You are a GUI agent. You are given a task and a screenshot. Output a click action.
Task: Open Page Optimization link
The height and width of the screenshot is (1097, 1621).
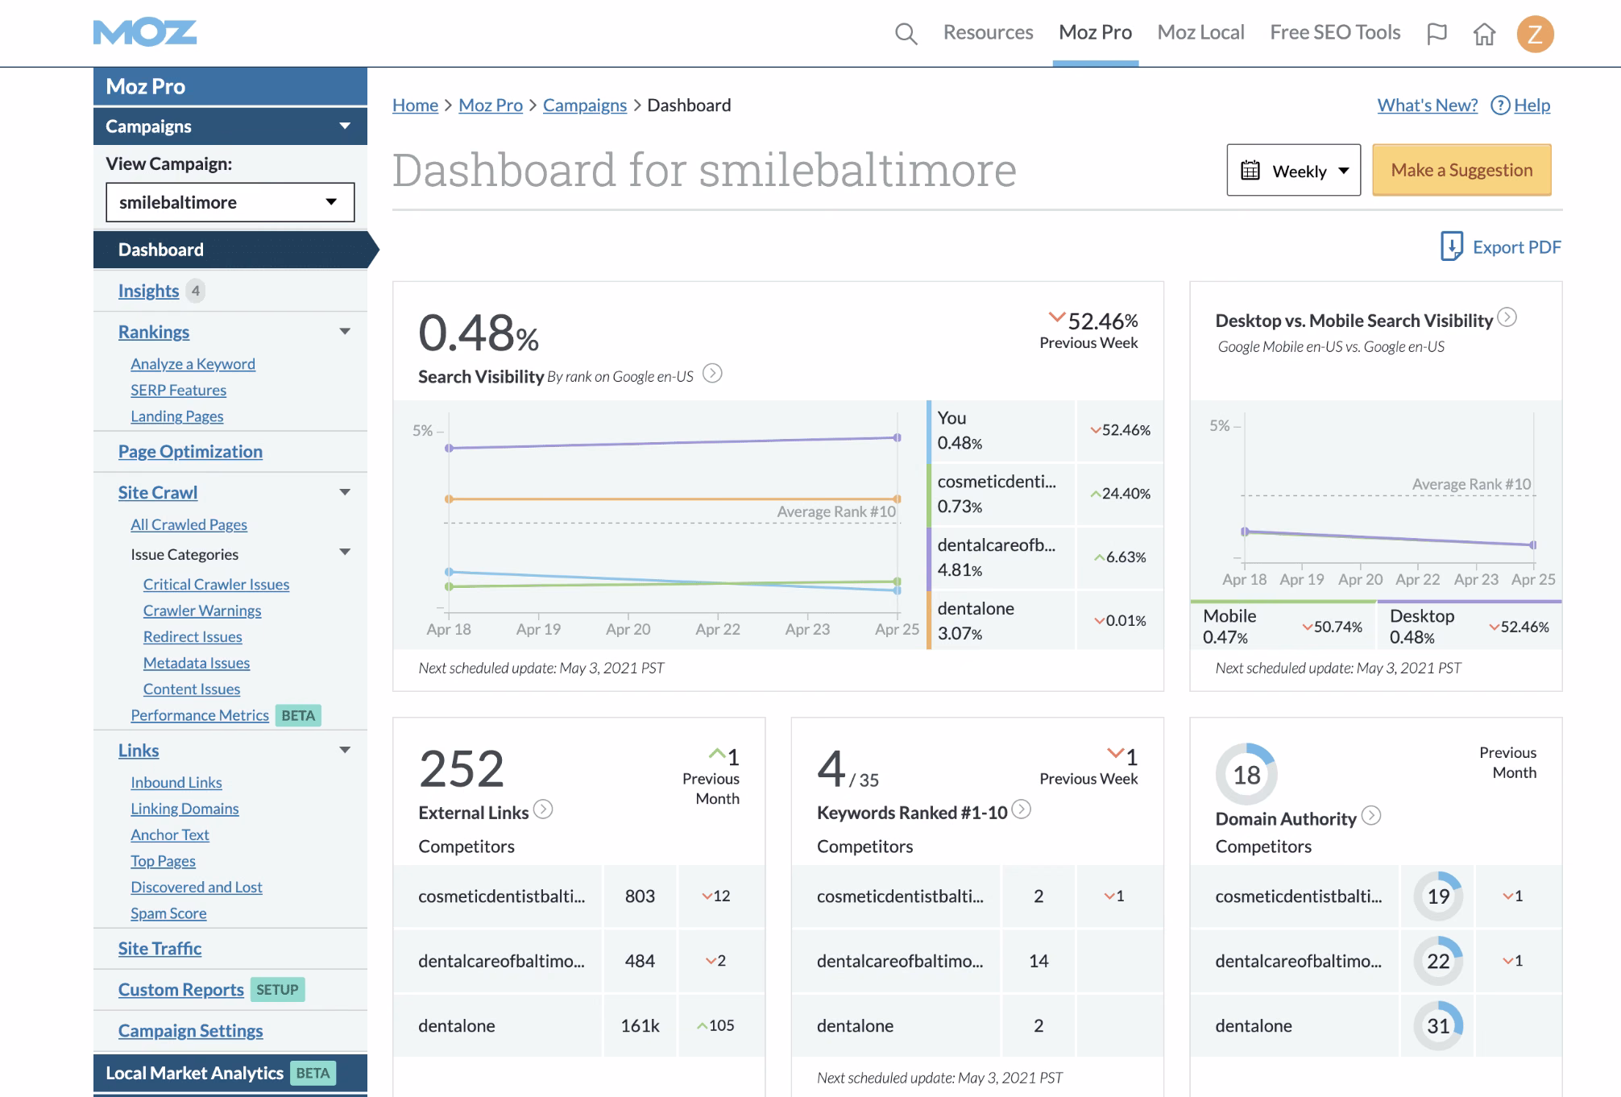[190, 452]
